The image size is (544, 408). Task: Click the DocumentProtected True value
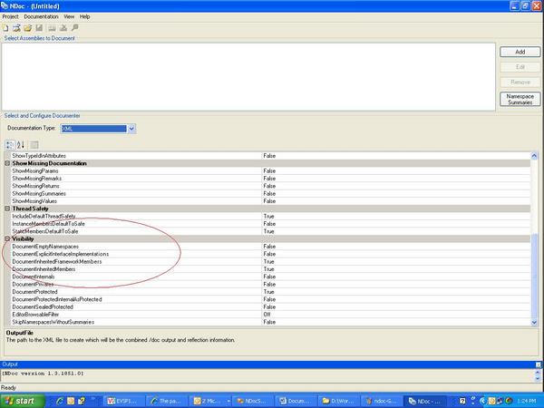tap(269, 292)
